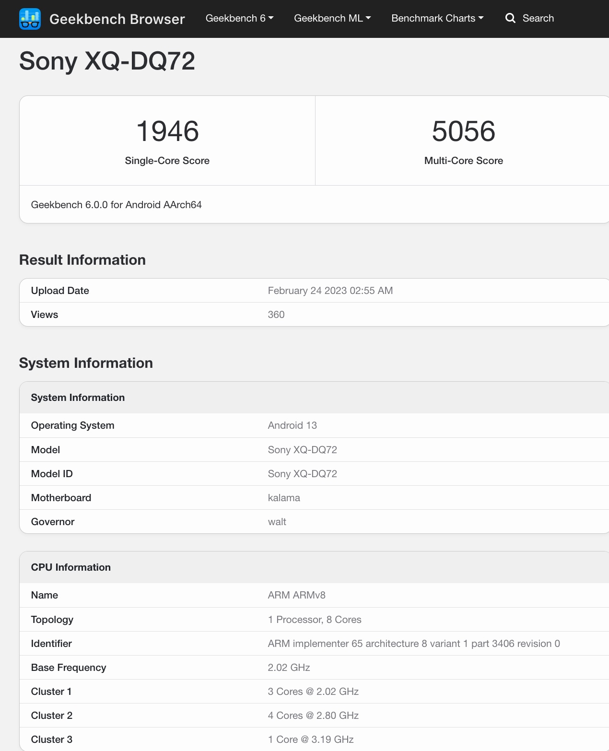Image resolution: width=609 pixels, height=751 pixels.
Task: Click the Governor label
Action: [53, 522]
